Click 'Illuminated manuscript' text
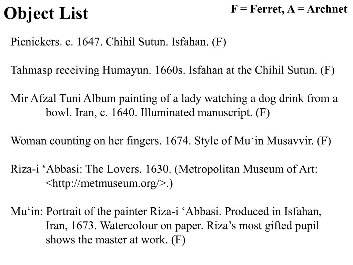The image size is (353, 265). pos(196,112)
